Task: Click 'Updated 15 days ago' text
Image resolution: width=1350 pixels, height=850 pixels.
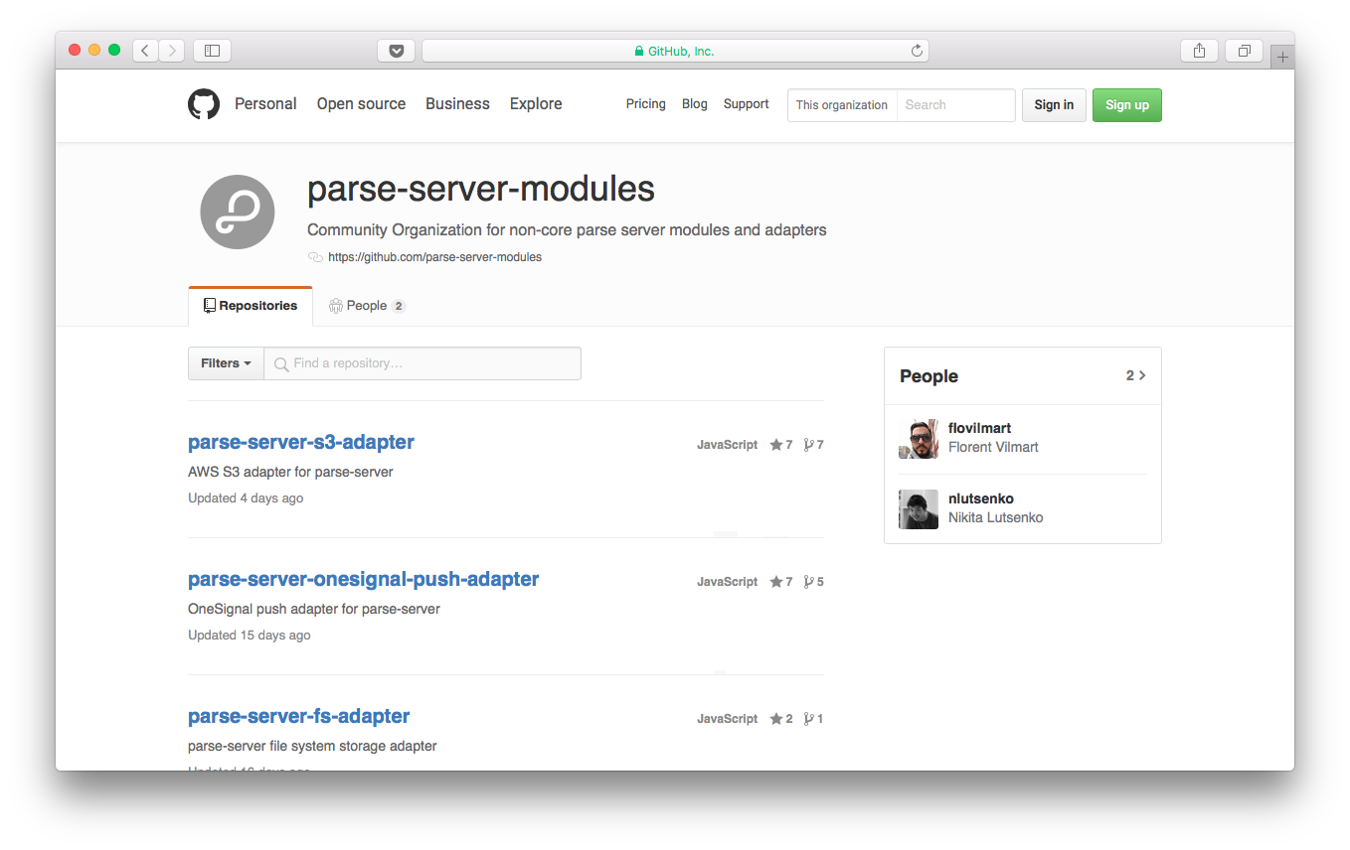Action: click(x=250, y=636)
